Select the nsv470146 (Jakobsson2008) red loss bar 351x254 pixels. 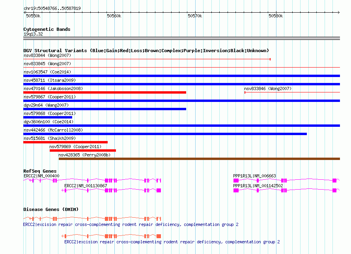pyautogui.click(x=105, y=92)
